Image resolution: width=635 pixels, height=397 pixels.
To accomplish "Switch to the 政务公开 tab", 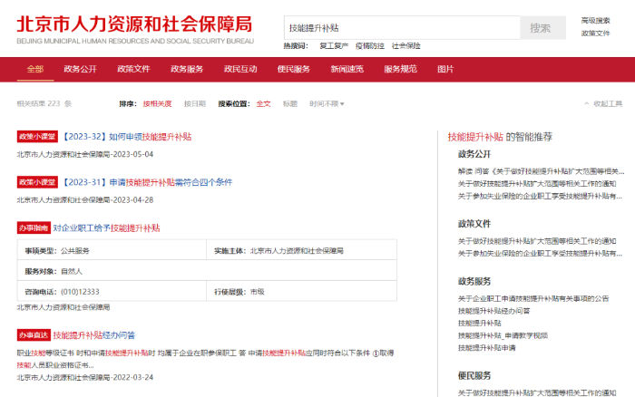I will 80,69.
